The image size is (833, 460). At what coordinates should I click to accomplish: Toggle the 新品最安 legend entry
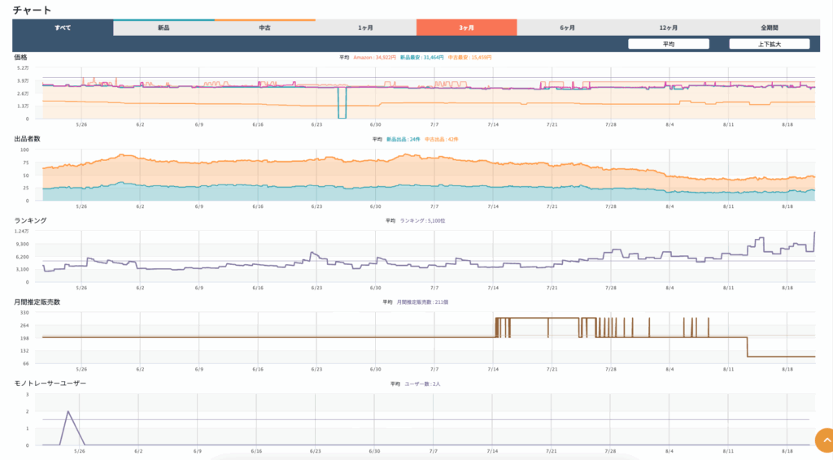421,58
